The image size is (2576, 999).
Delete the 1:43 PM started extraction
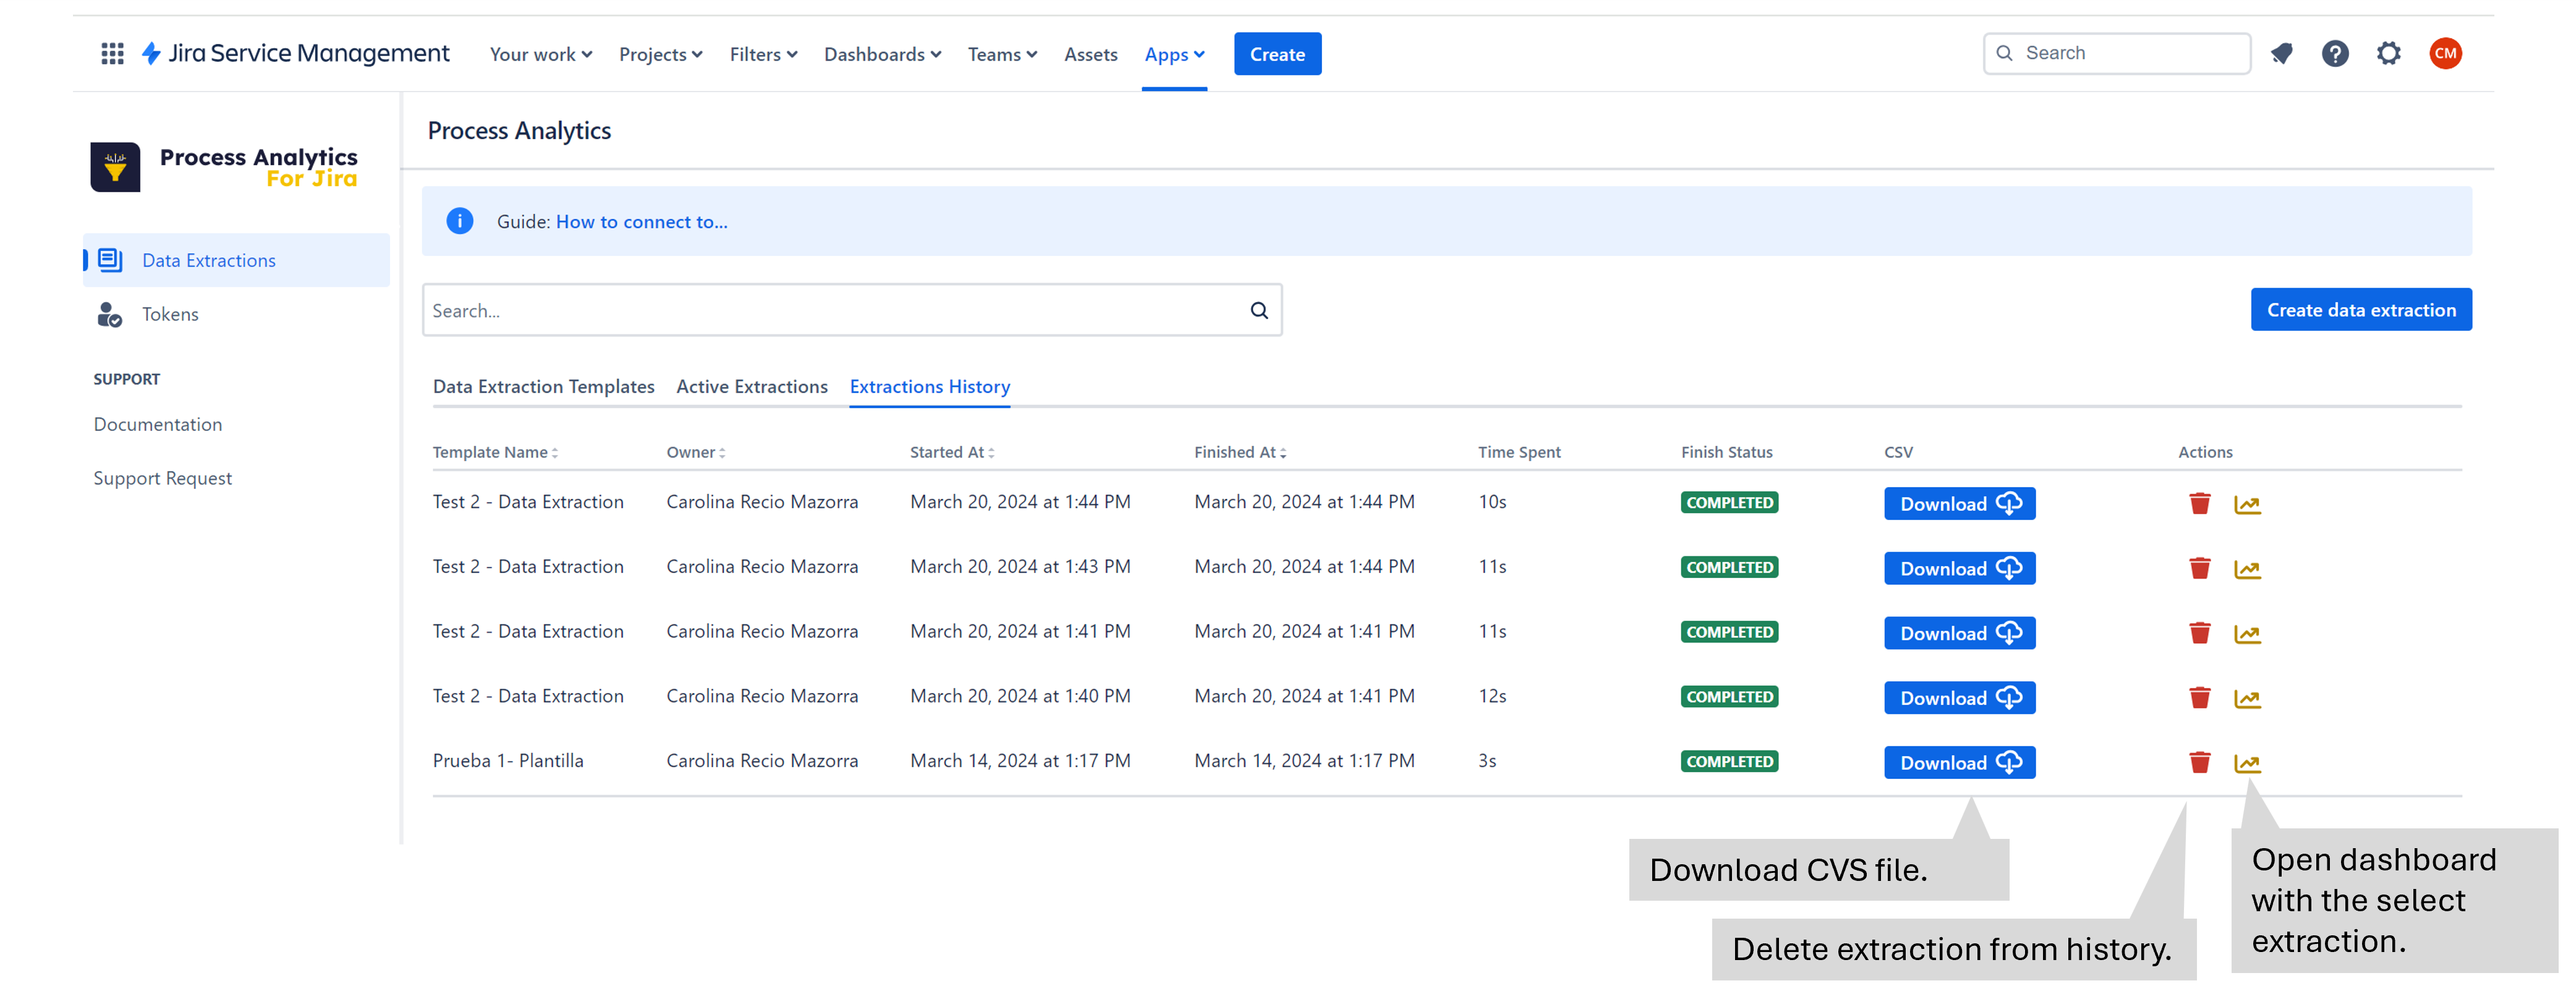[x=2199, y=568]
